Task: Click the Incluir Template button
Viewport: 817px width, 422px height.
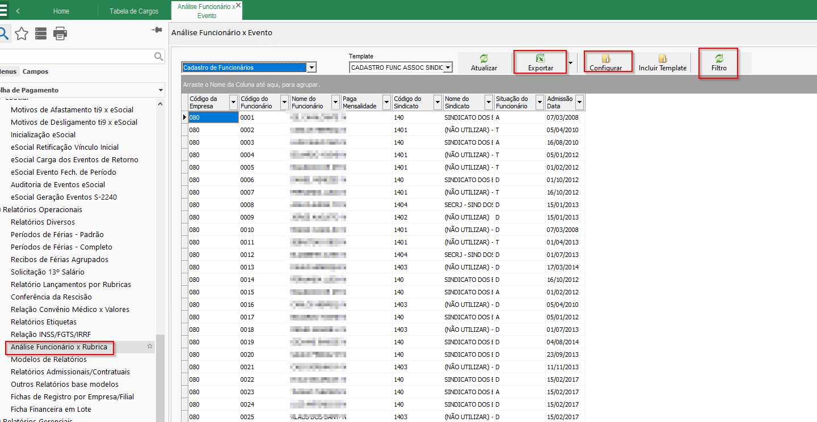Action: point(663,62)
